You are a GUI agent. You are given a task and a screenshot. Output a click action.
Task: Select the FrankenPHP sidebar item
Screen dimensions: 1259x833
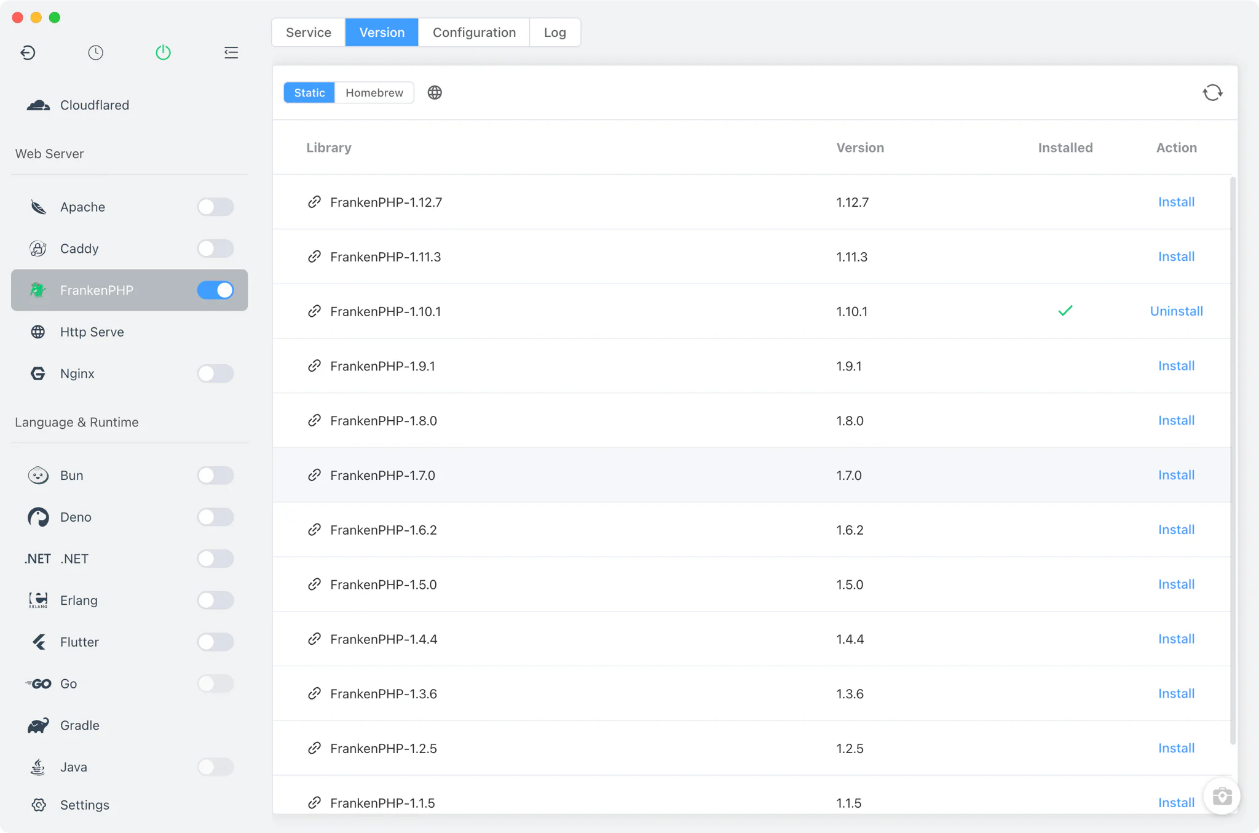pos(129,290)
